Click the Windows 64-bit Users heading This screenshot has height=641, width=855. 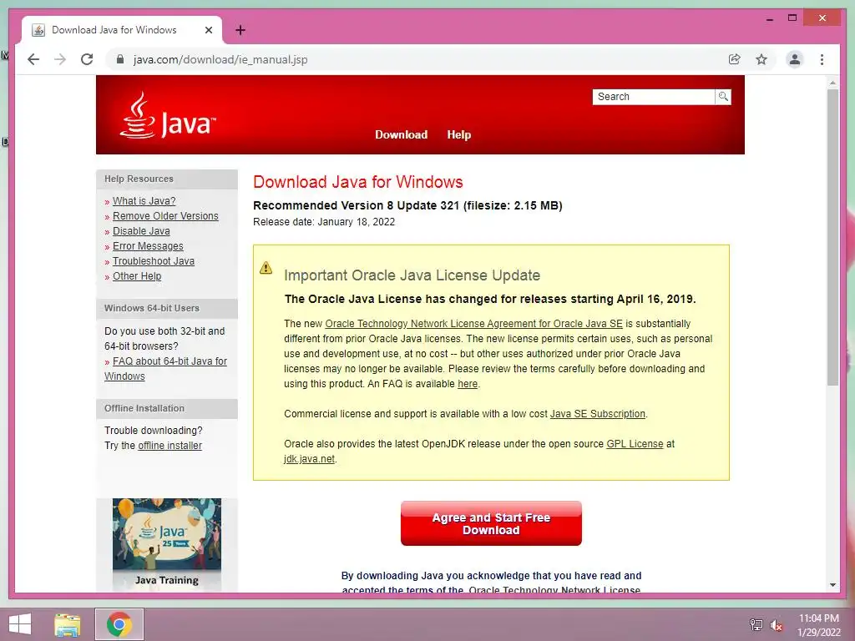click(x=152, y=308)
